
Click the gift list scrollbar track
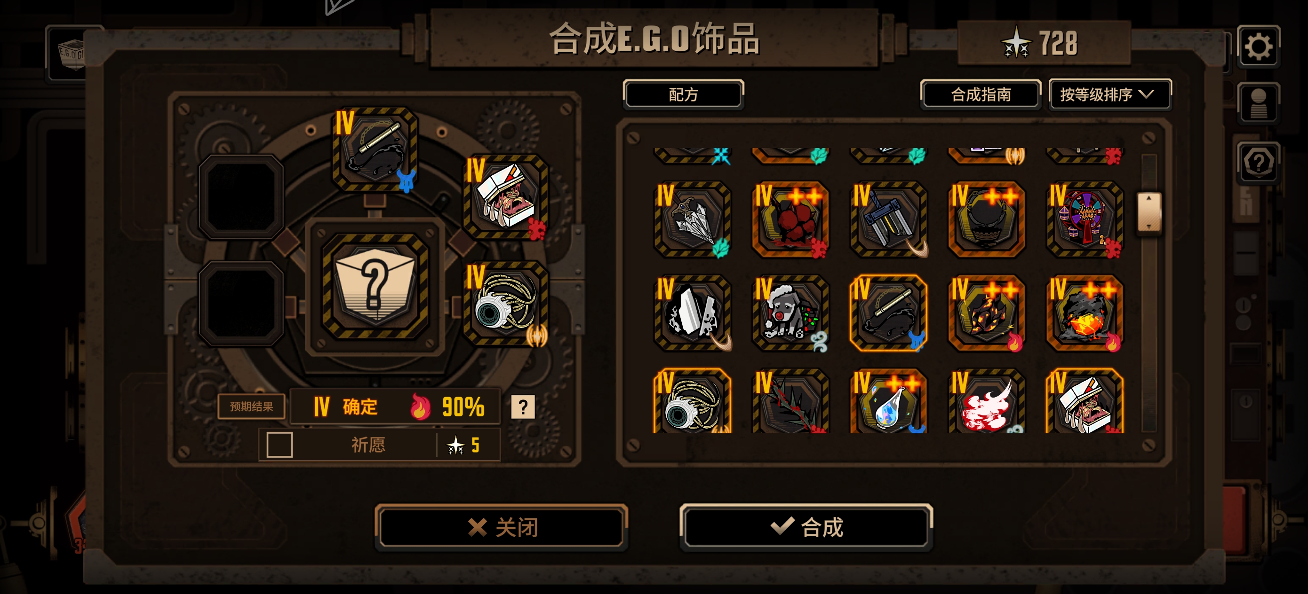click(x=1148, y=330)
